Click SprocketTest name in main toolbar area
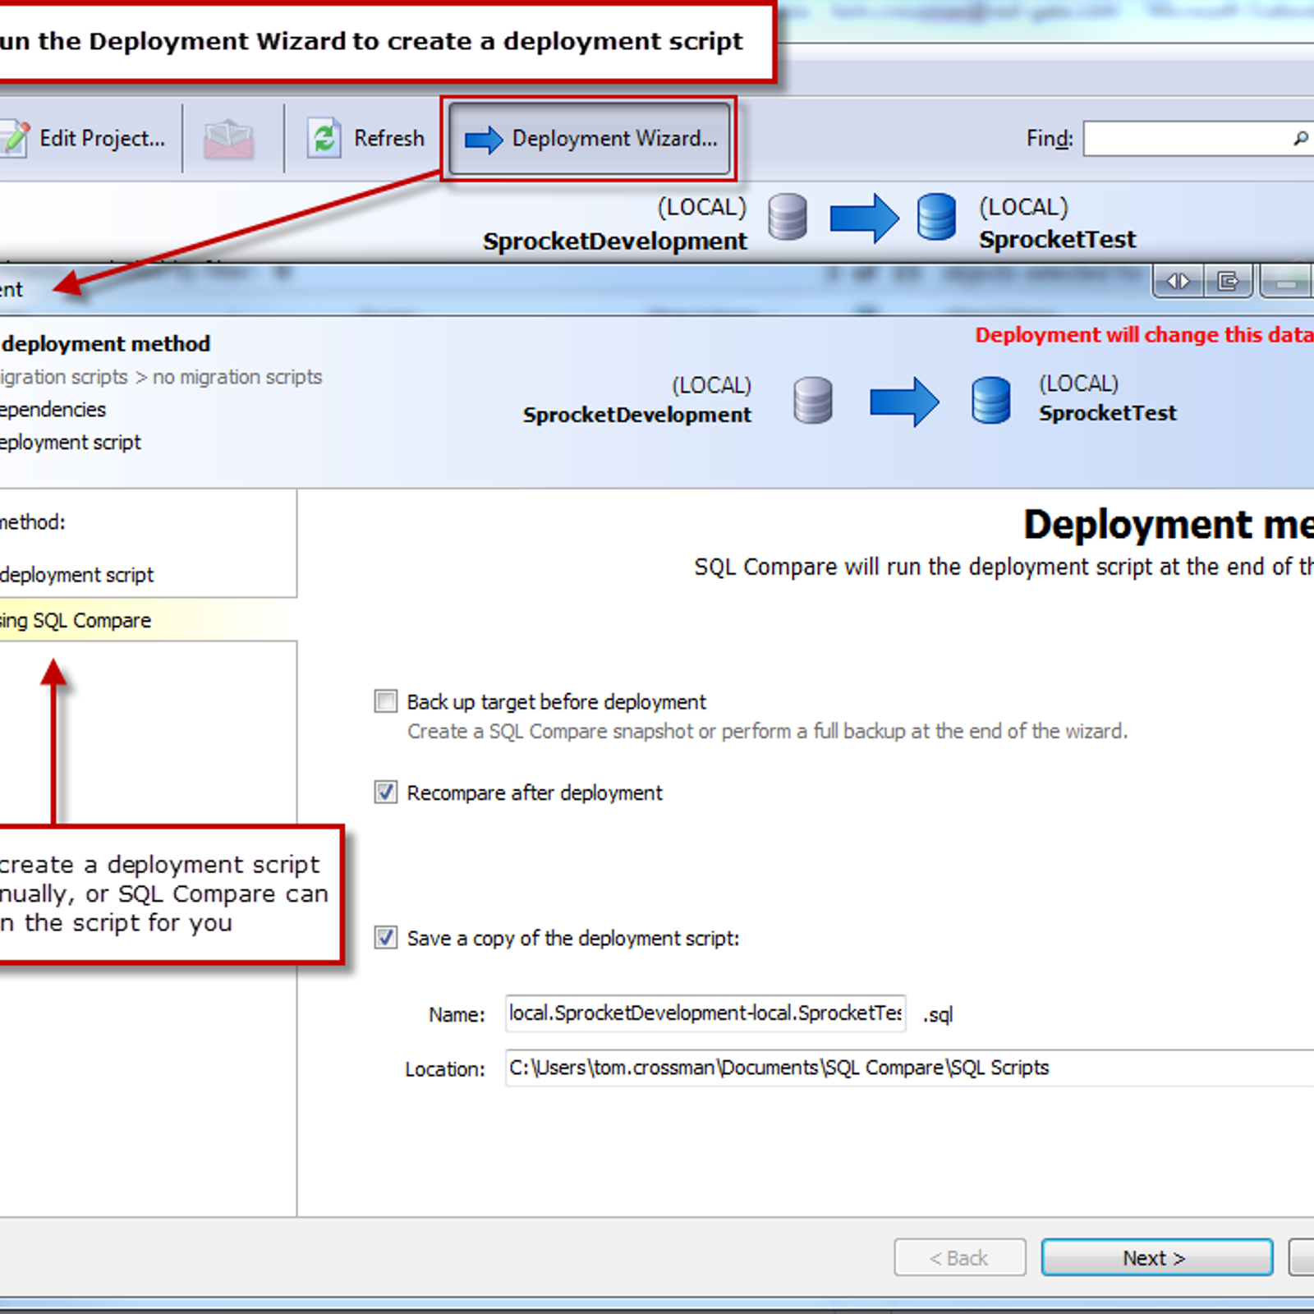Image resolution: width=1314 pixels, height=1314 pixels. pos(1058,240)
